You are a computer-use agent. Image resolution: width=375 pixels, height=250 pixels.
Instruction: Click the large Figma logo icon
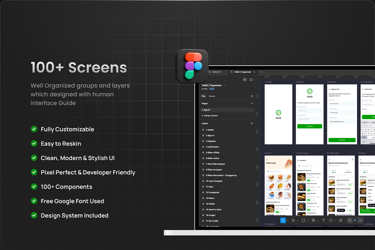click(192, 66)
